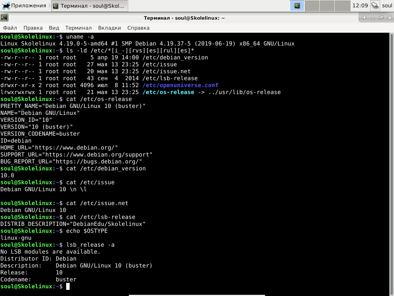Click the uname -a command text

coord(80,37)
